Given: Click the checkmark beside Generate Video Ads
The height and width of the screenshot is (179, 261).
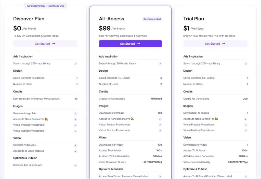Looking at the screenshot, I should (75, 145).
